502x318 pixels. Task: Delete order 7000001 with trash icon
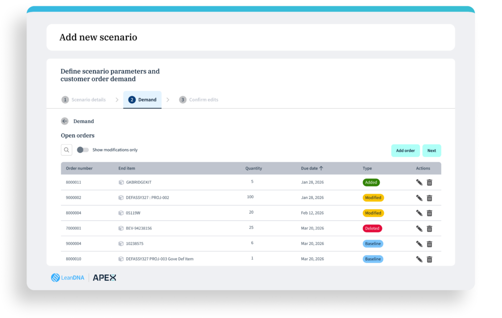pos(429,228)
